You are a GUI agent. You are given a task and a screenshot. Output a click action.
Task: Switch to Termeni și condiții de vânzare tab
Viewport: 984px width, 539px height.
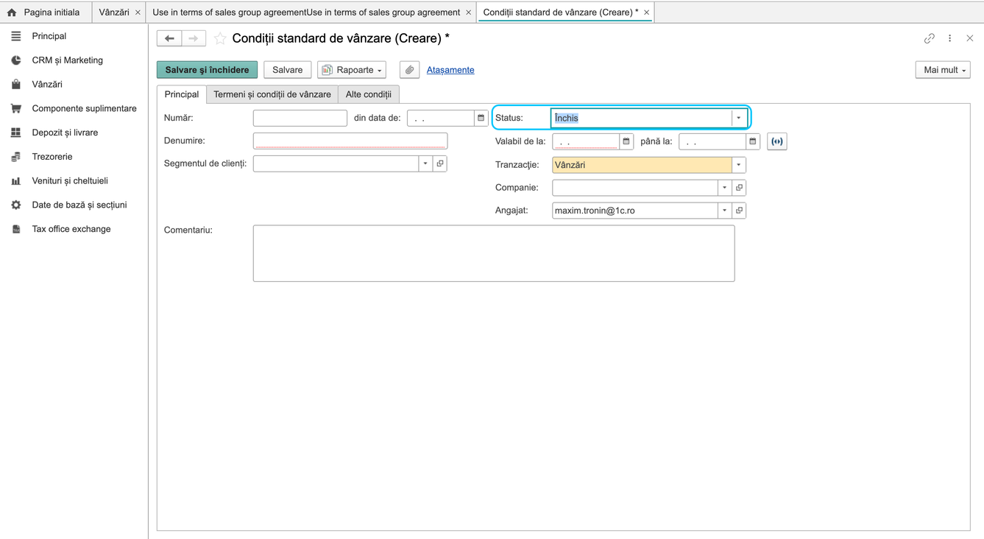[x=272, y=94]
